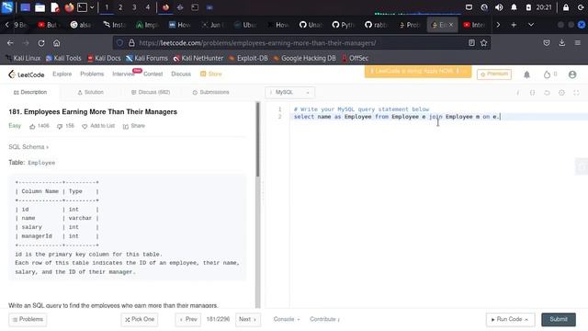Switch to the 'alsa' browser tab
The width and height of the screenshot is (588, 331).
(81, 25)
